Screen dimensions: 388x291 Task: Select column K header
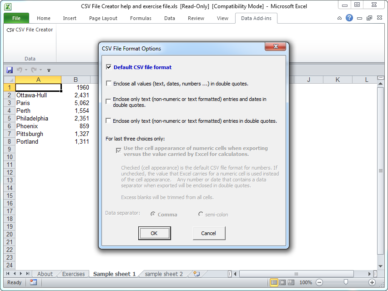click(x=338, y=80)
